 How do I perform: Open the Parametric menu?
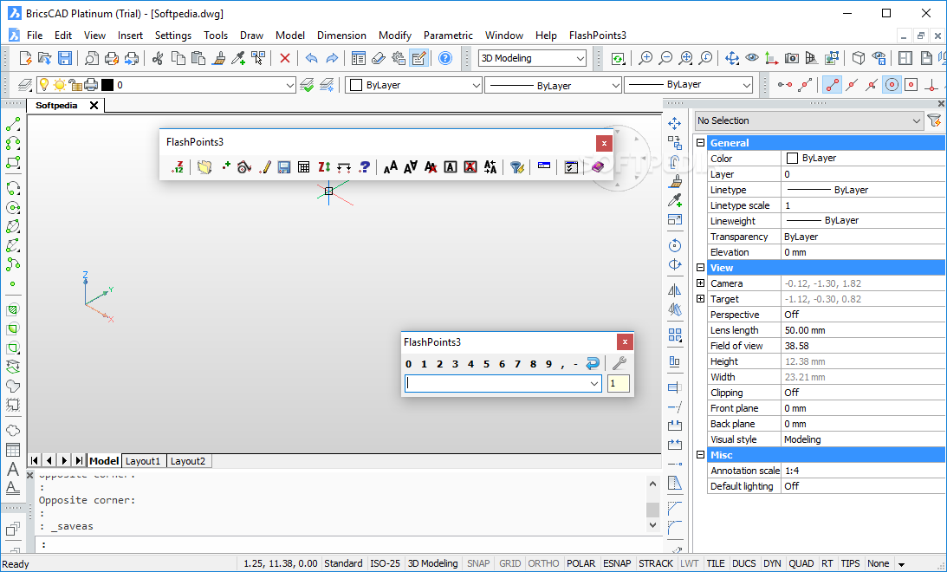point(448,36)
